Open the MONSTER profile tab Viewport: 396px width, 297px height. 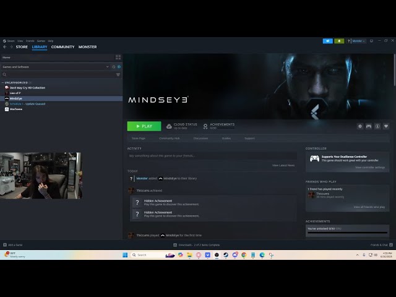click(87, 47)
